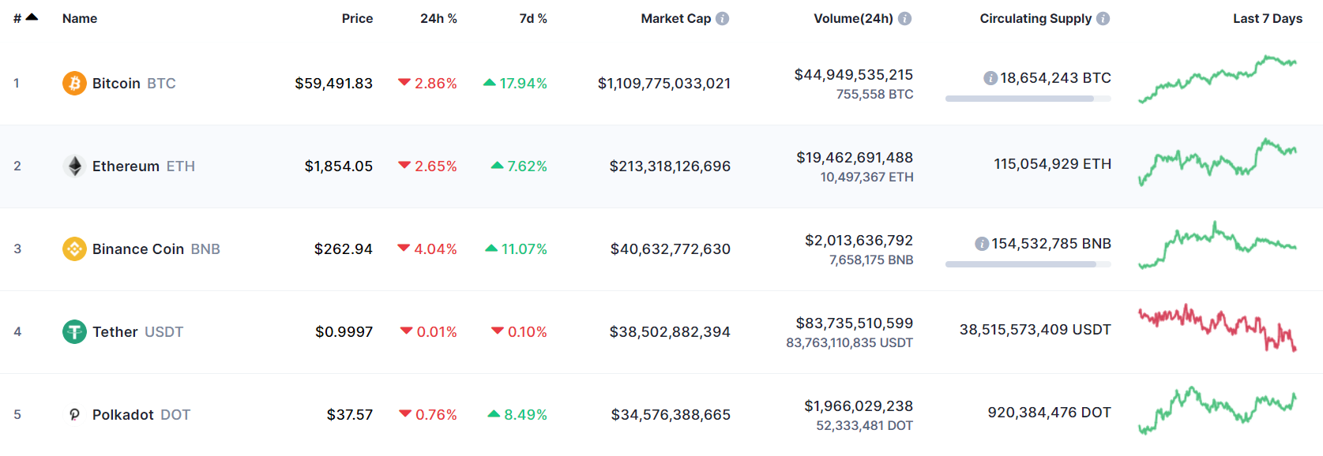
Task: Click the rank sort arrow next to #
Action: click(x=32, y=17)
